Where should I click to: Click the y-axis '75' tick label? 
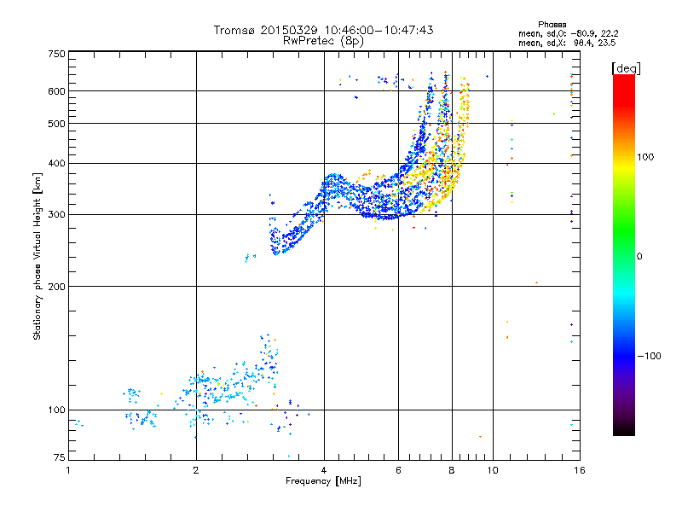[60, 457]
